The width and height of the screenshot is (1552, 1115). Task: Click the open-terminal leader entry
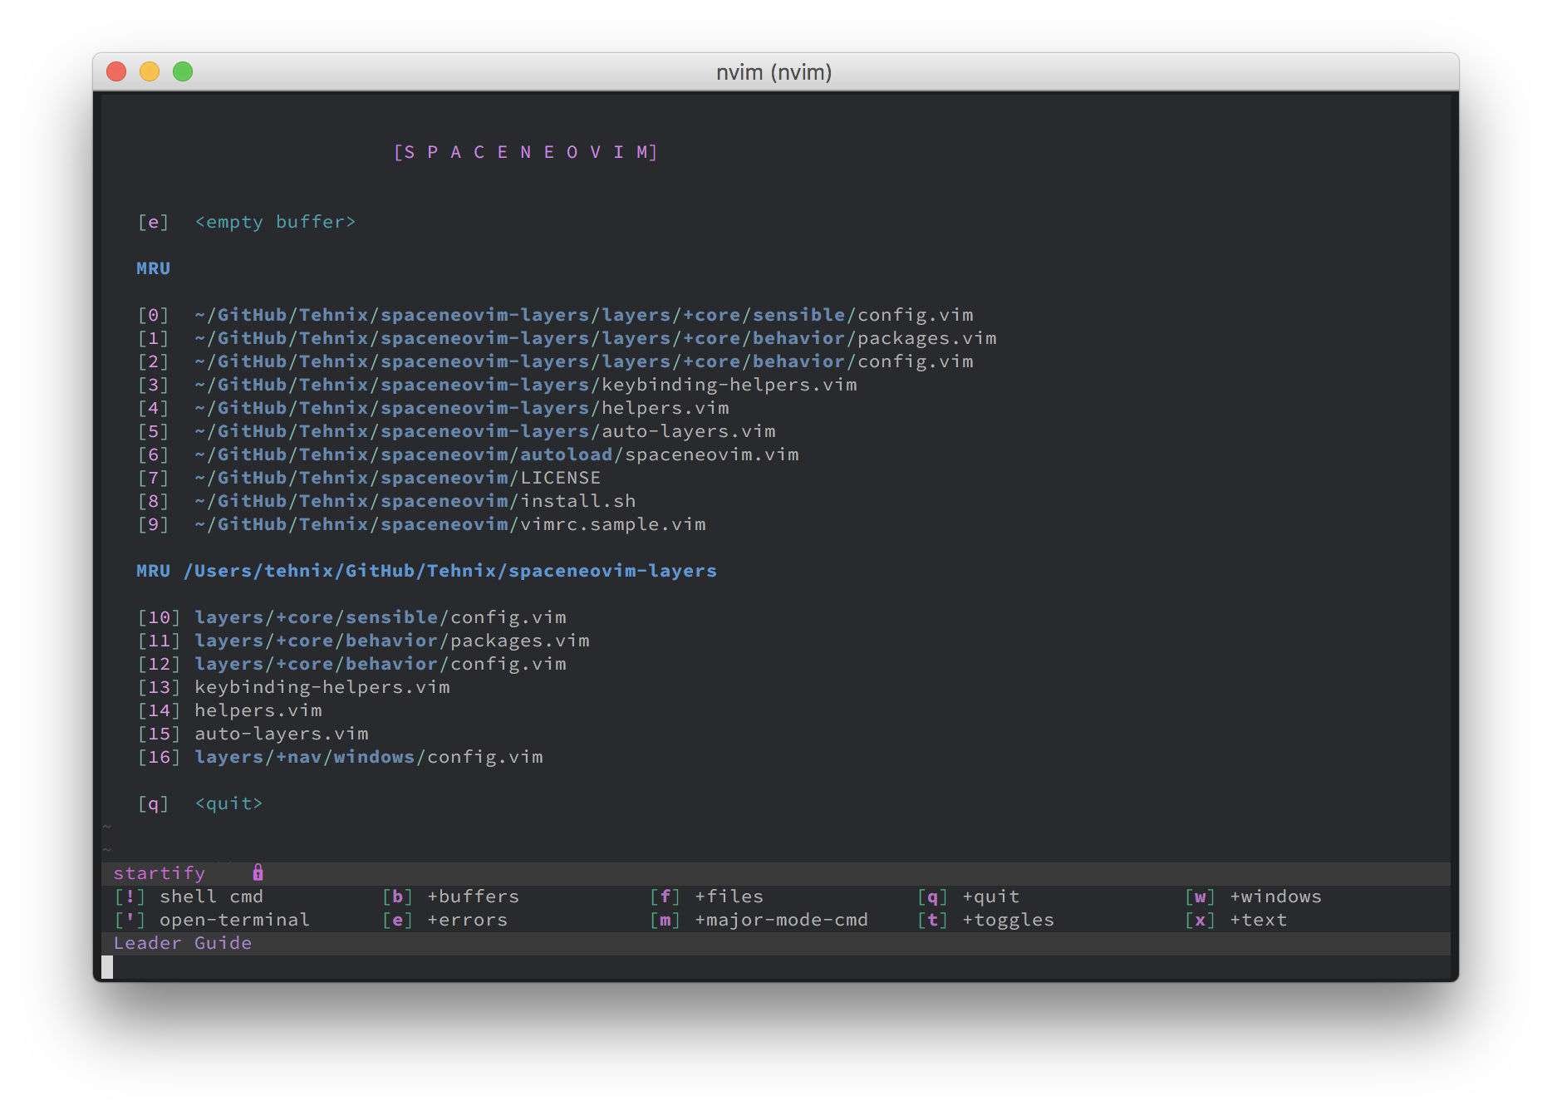coord(234,920)
